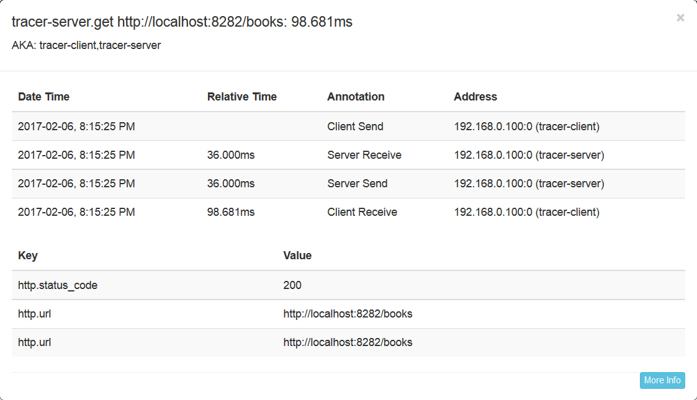
Task: Click the status code value 200
Action: tap(292, 285)
